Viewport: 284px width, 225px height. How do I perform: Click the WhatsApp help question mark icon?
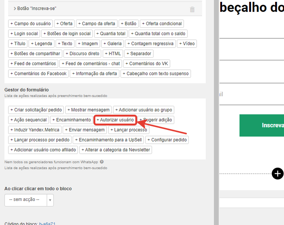click(102, 162)
